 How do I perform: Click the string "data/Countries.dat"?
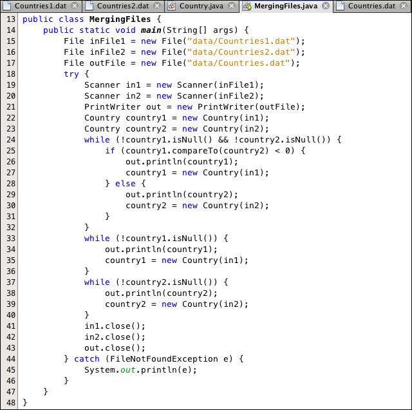coord(239,63)
